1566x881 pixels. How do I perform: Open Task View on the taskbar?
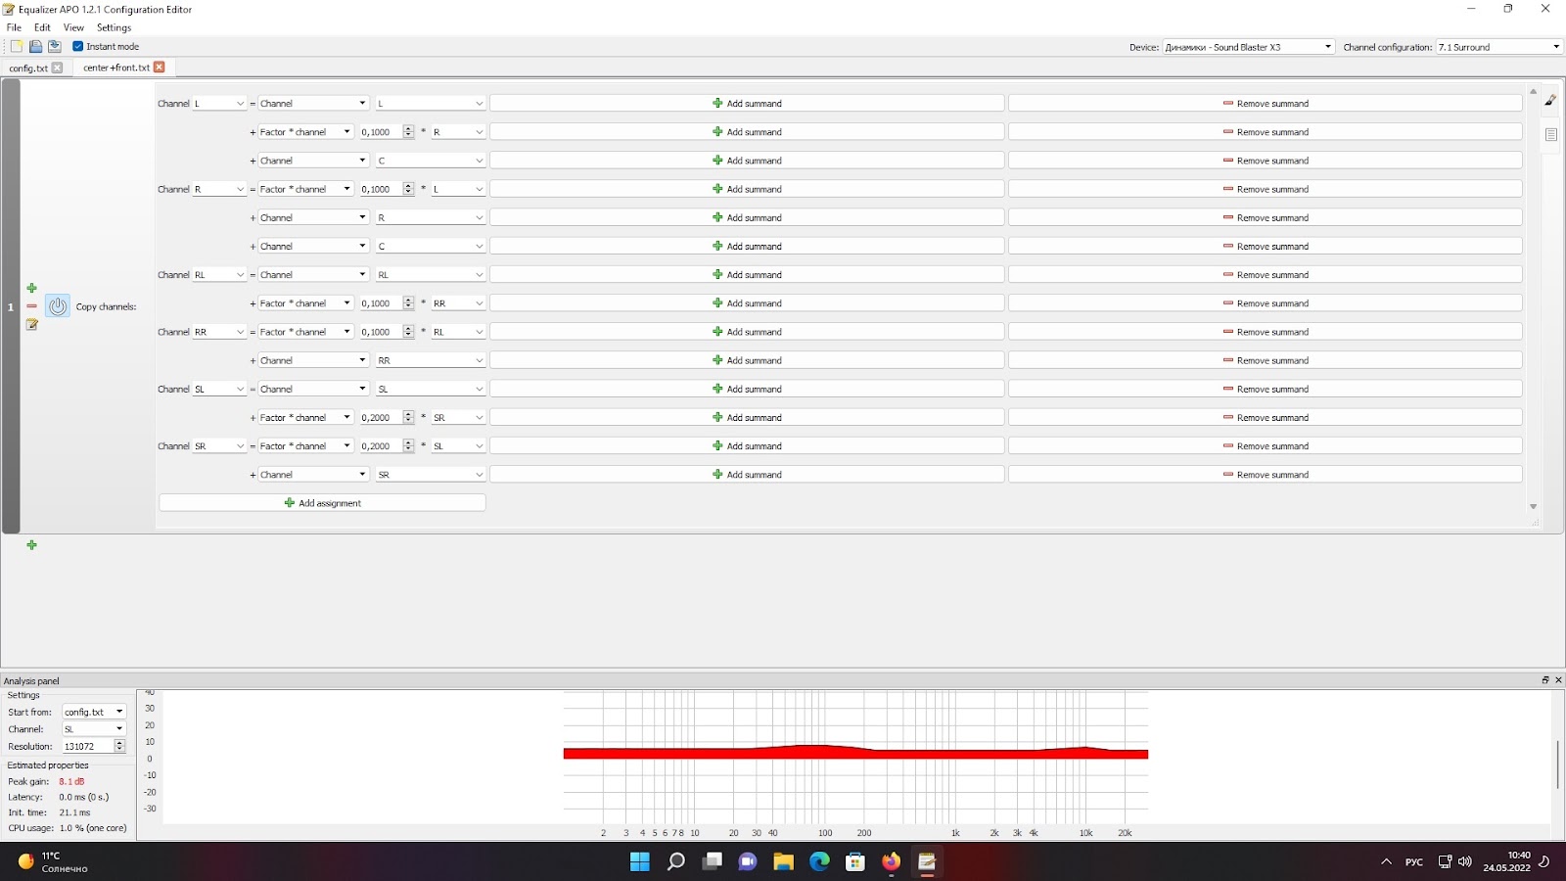point(712,861)
